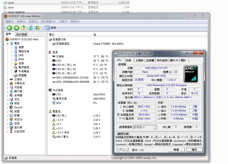The width and height of the screenshot is (228, 164).
Task: Click the 多媒體 multimedia tree icon
Action: 11,95
